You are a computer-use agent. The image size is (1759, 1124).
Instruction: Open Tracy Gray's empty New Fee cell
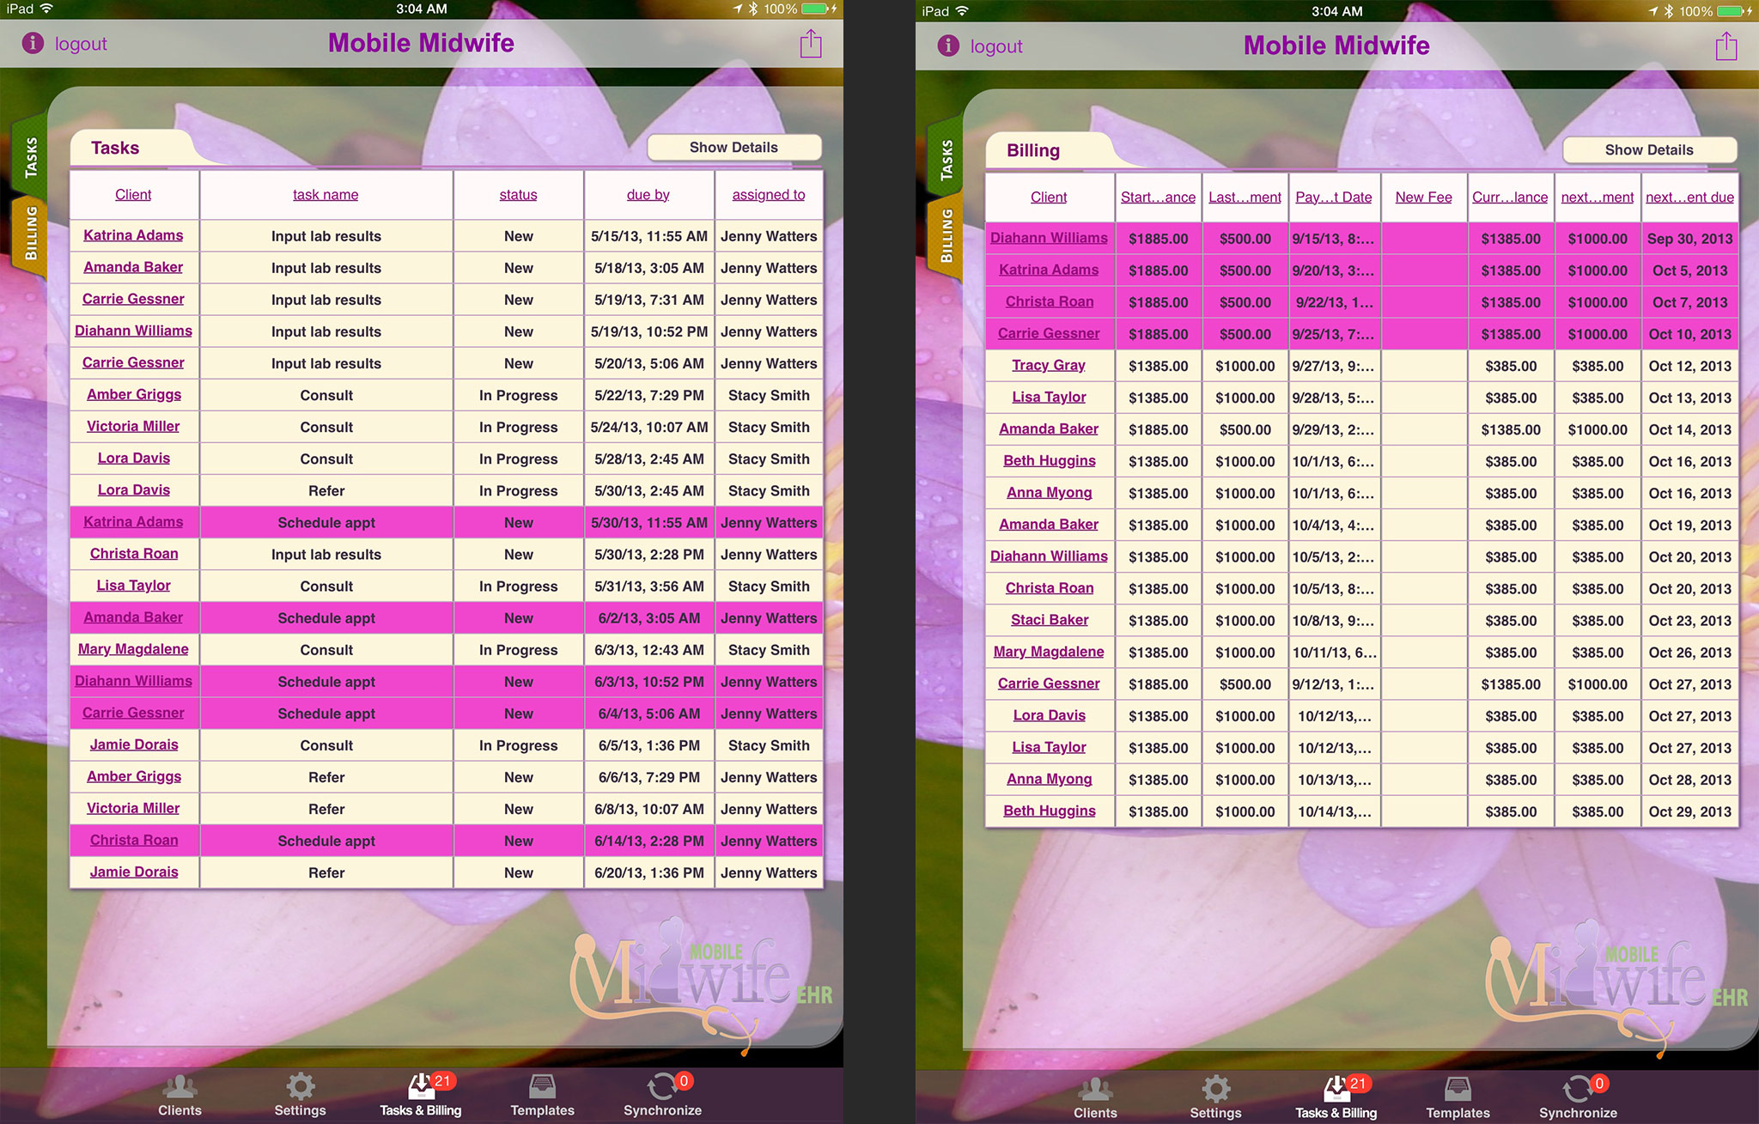tap(1424, 366)
